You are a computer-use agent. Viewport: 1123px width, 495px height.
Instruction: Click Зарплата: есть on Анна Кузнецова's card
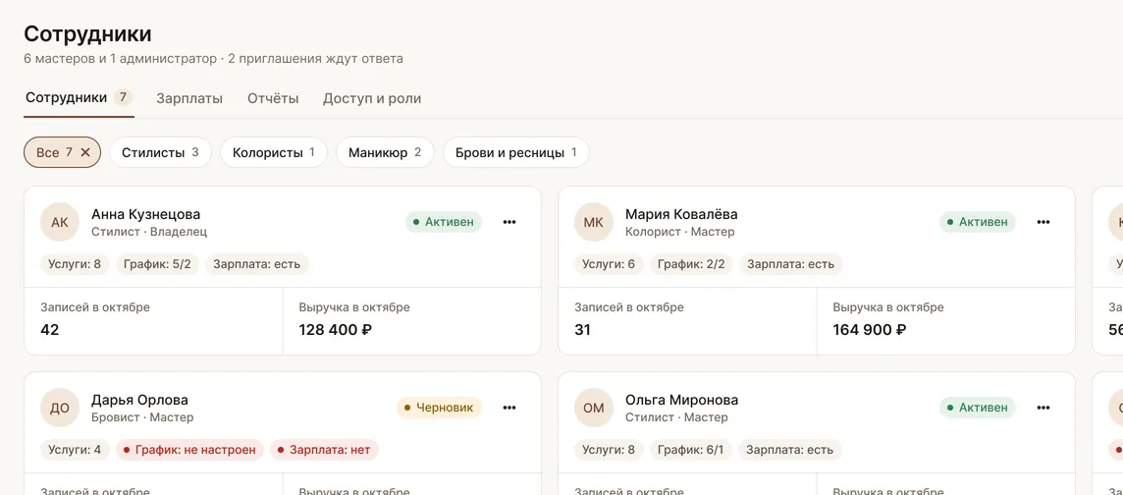[257, 264]
